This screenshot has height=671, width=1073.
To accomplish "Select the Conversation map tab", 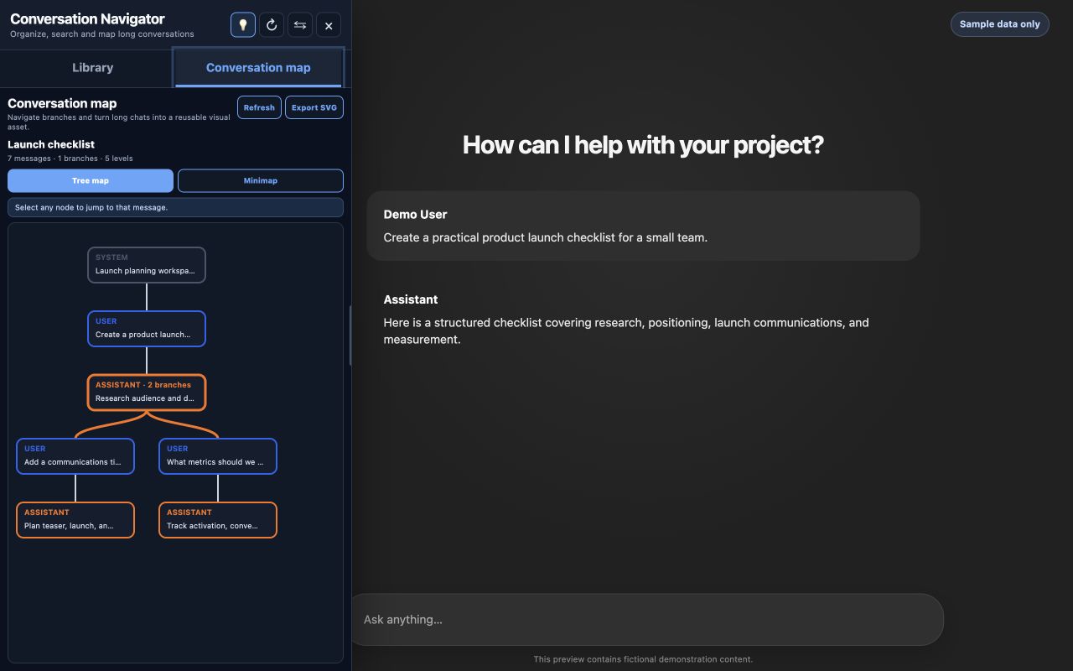I will (258, 68).
